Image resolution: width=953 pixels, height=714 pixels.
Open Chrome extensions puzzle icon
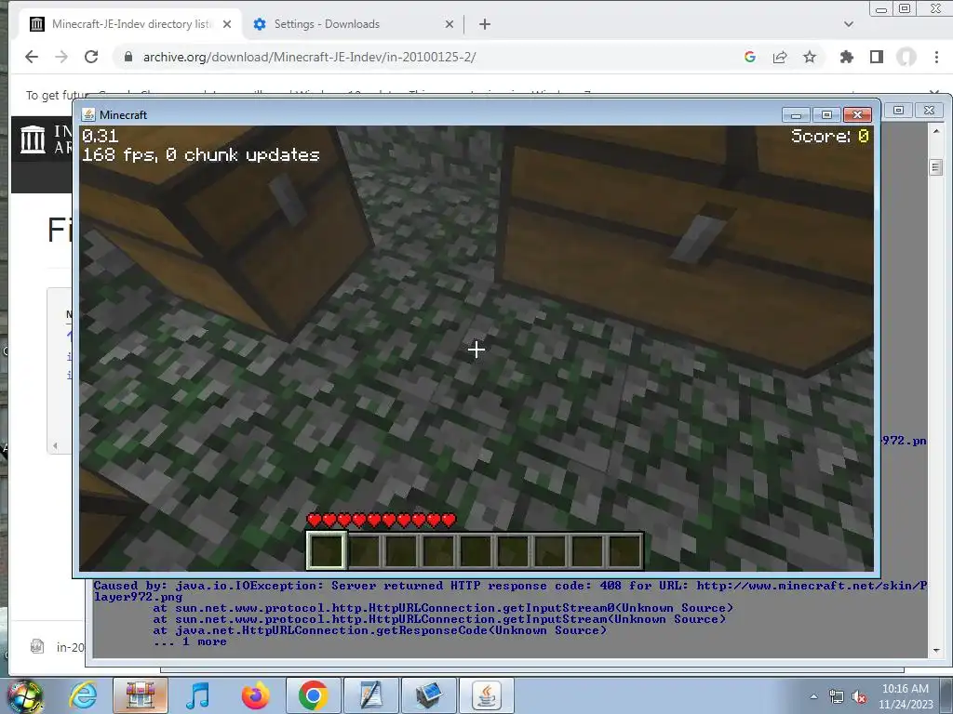point(847,57)
